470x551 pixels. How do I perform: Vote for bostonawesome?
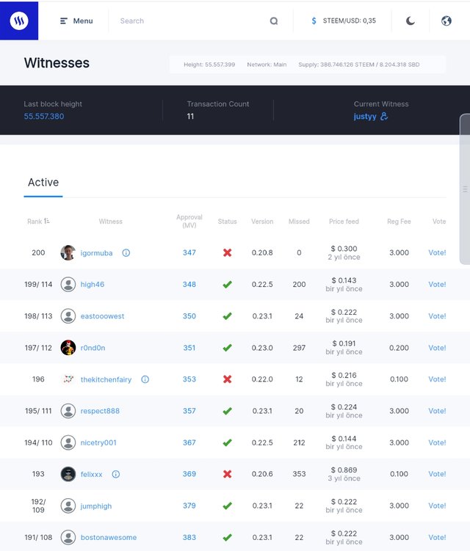click(x=437, y=537)
